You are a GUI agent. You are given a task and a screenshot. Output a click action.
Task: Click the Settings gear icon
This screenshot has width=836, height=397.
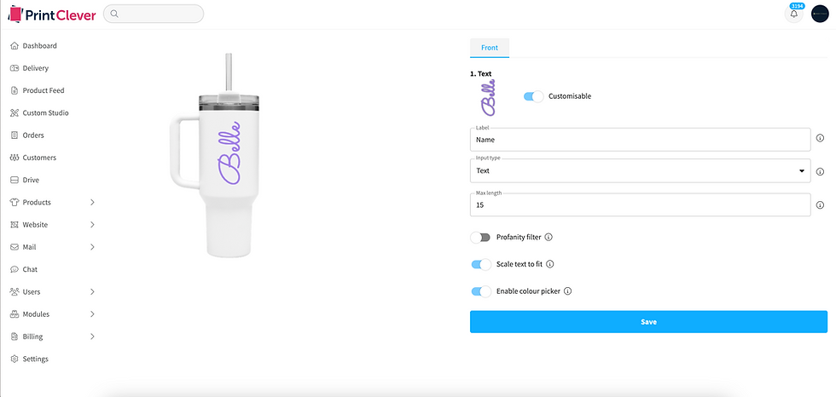(15, 359)
